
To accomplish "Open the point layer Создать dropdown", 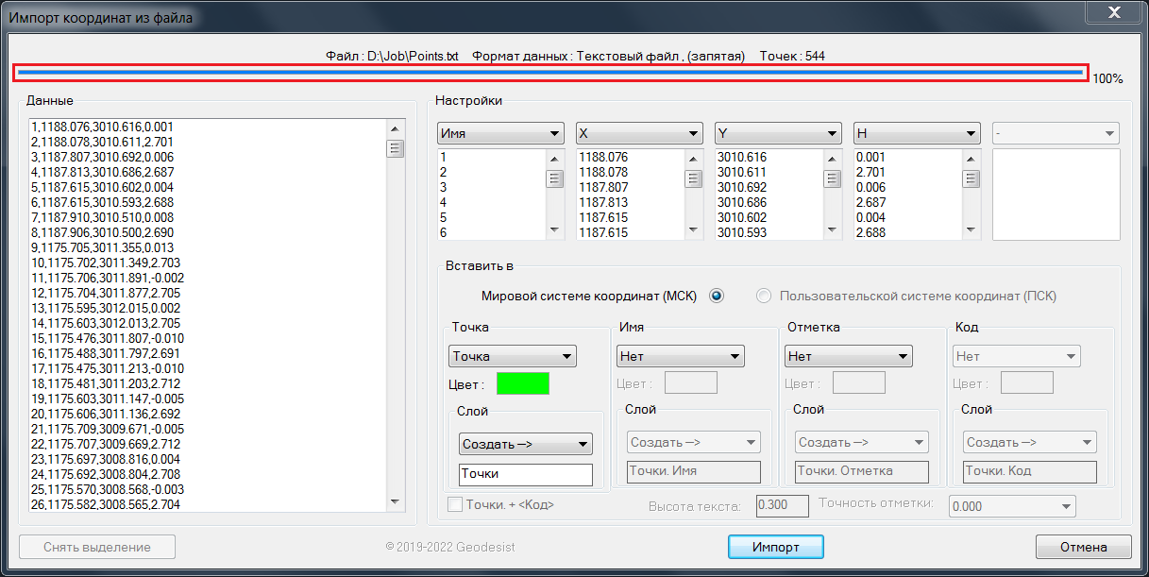I will (525, 444).
